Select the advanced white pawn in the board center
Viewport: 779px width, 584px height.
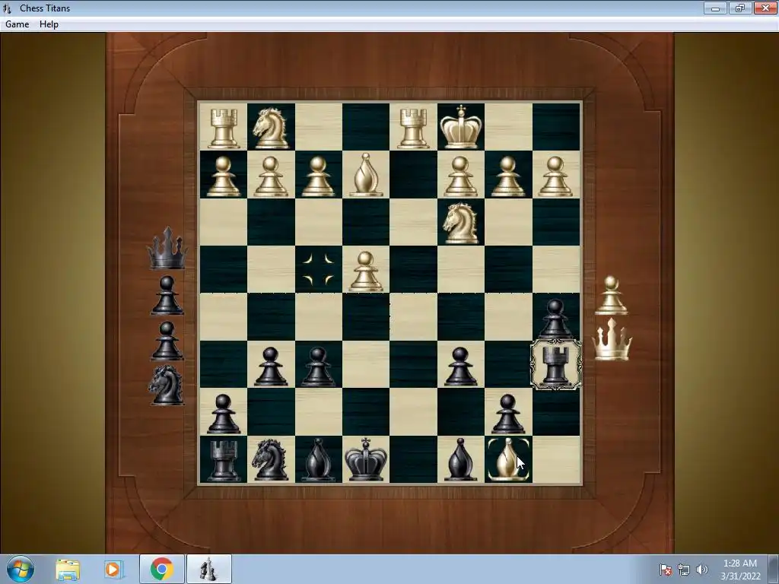[x=366, y=271]
